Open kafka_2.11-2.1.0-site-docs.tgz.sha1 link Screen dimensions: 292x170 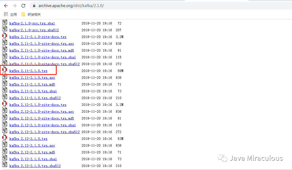click(43, 57)
